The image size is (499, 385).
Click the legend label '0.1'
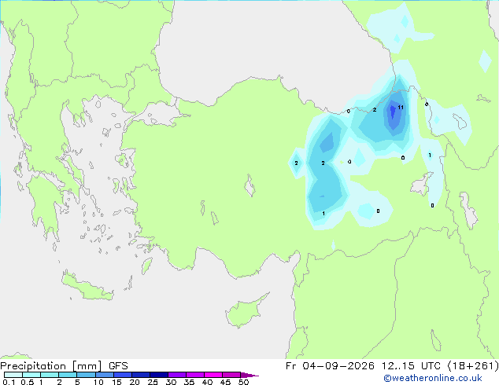point(9,382)
